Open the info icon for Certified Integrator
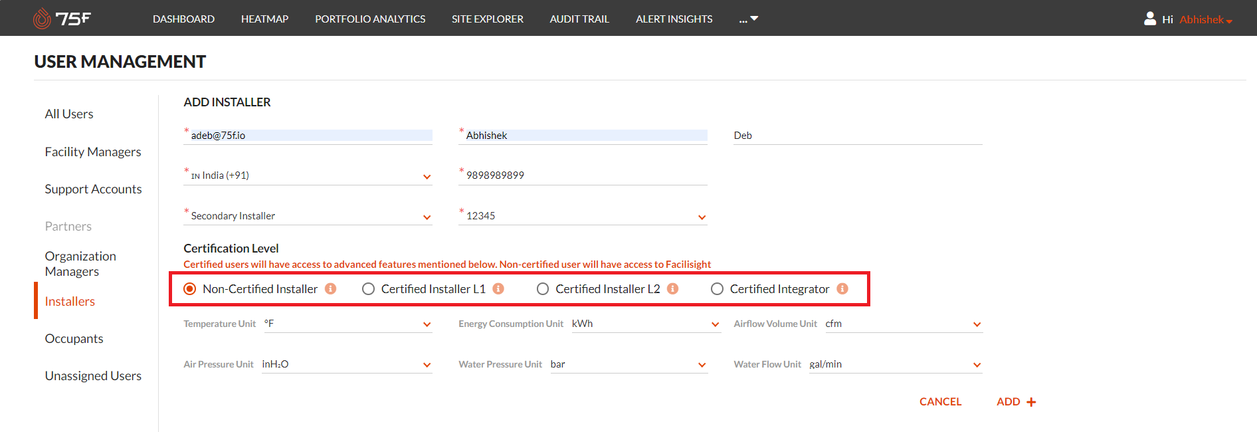Viewport: 1257px width, 432px height. point(842,289)
